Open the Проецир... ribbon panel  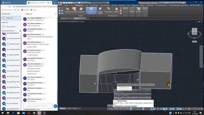coord(139,10)
